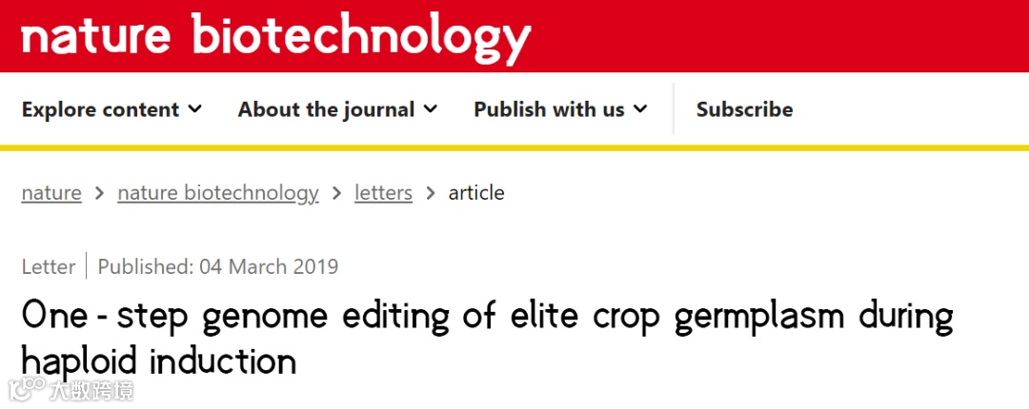Viewport: 1029px width, 409px height.
Task: Go to the nature breadcrumb link
Action: click(x=51, y=193)
